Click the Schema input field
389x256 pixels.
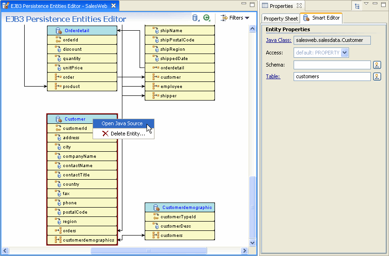coord(332,65)
